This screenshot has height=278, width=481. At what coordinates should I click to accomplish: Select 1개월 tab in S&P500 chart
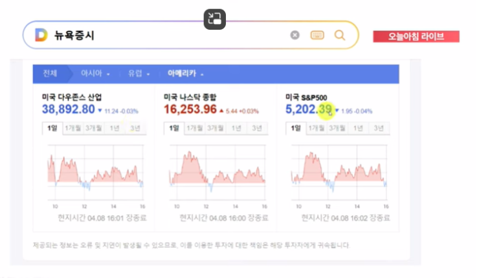tap(317, 128)
